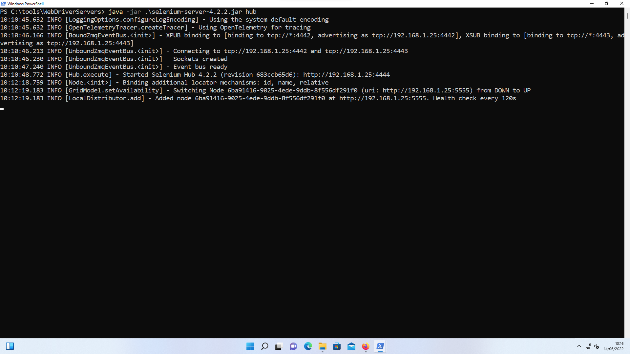Screen dimensions: 630x354
Task: Open Task View from the taskbar
Action: [279, 346]
